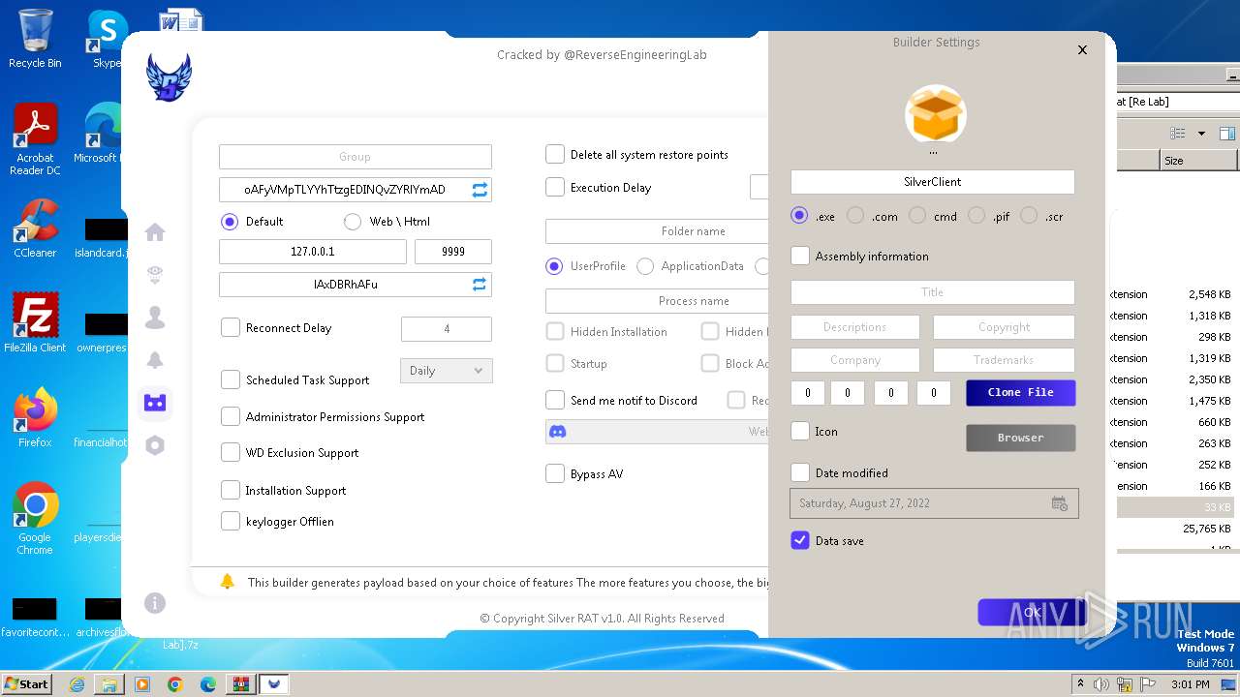
Task: Open Internet Explorer from the taskbar
Action: point(77,684)
